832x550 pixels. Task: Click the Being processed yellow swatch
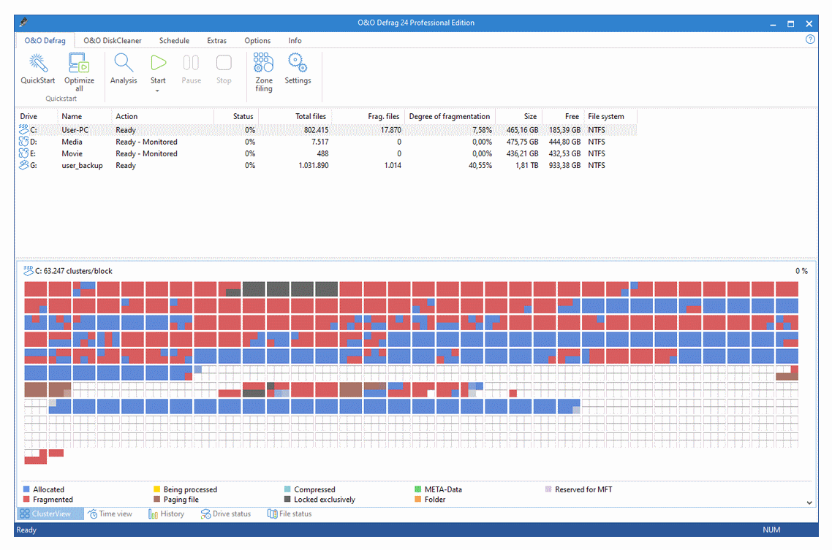(156, 489)
